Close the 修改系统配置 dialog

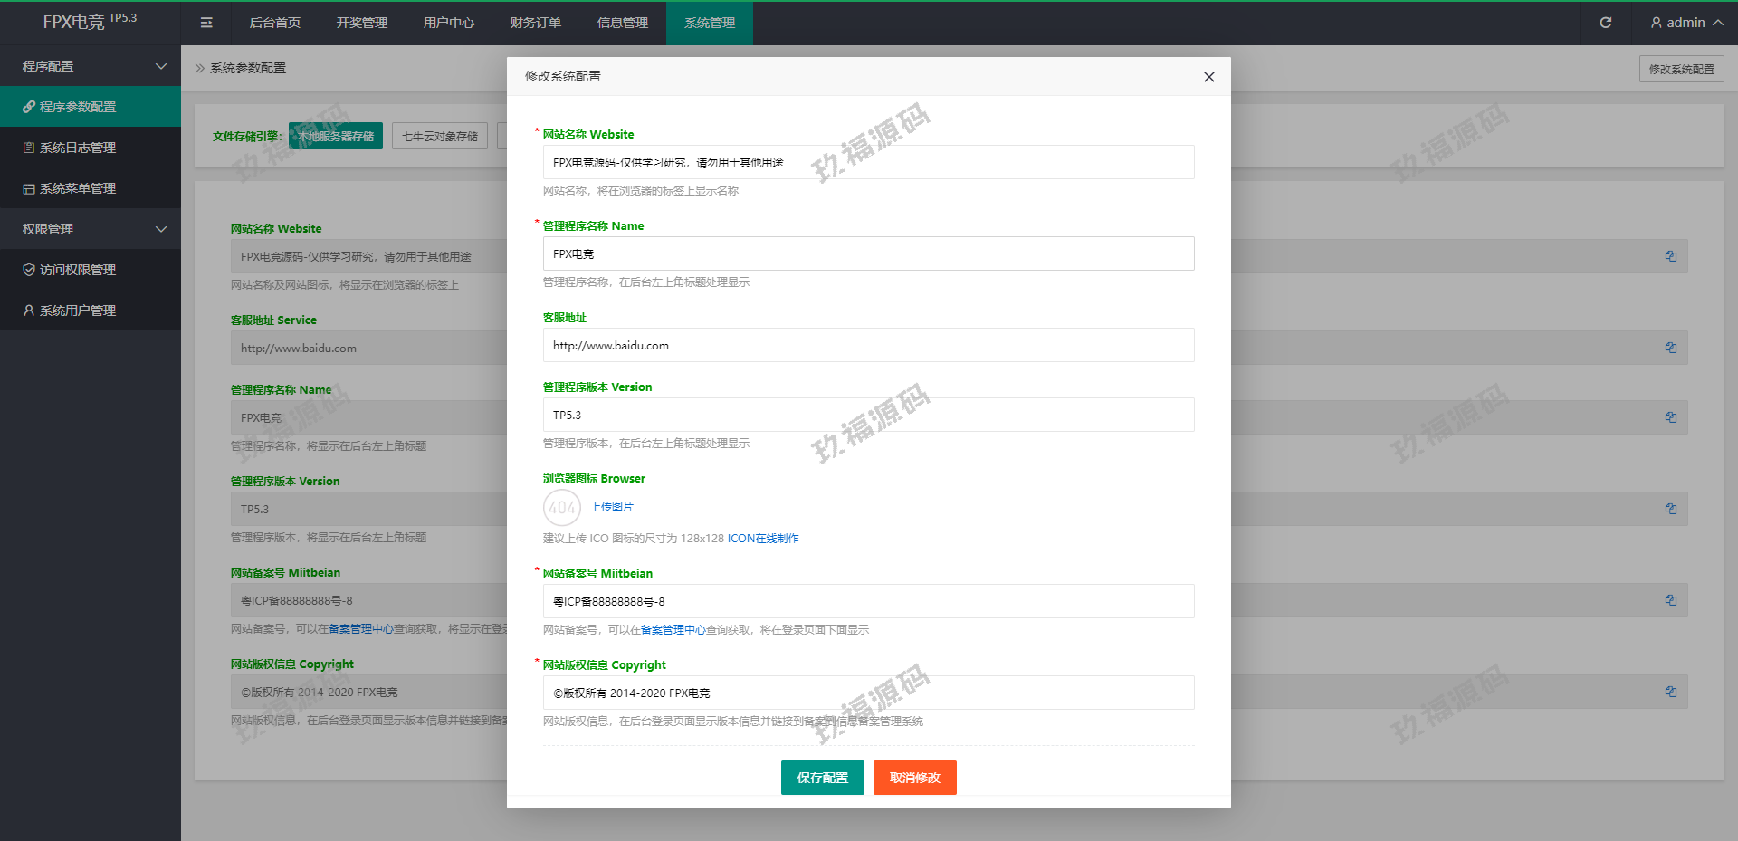[x=1208, y=77]
